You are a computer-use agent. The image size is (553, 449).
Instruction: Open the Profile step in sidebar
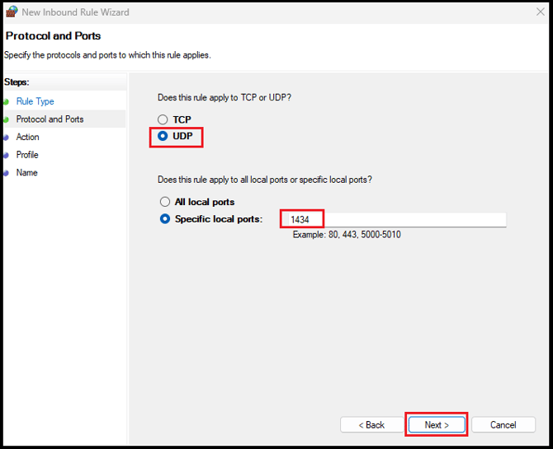pyautogui.click(x=27, y=155)
